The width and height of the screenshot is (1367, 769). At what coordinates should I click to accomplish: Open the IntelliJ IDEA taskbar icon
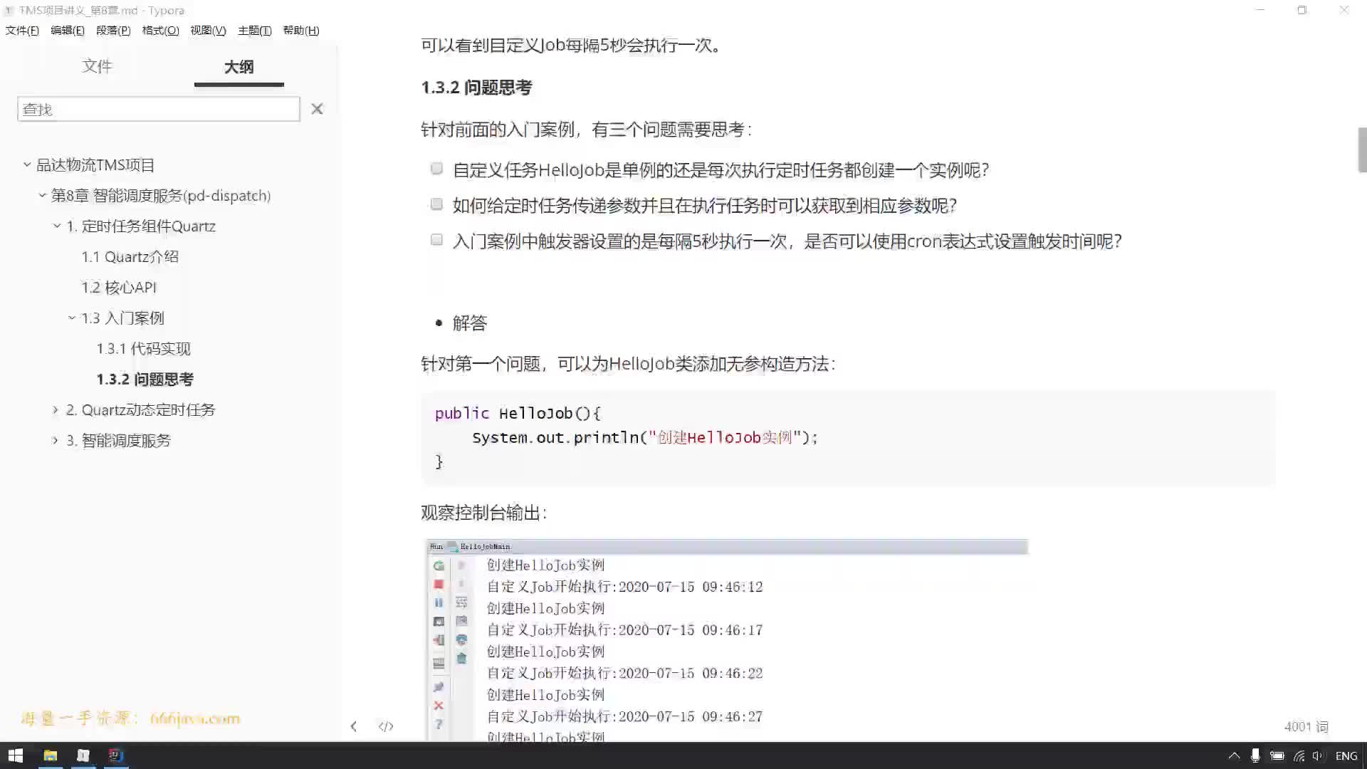click(x=115, y=755)
